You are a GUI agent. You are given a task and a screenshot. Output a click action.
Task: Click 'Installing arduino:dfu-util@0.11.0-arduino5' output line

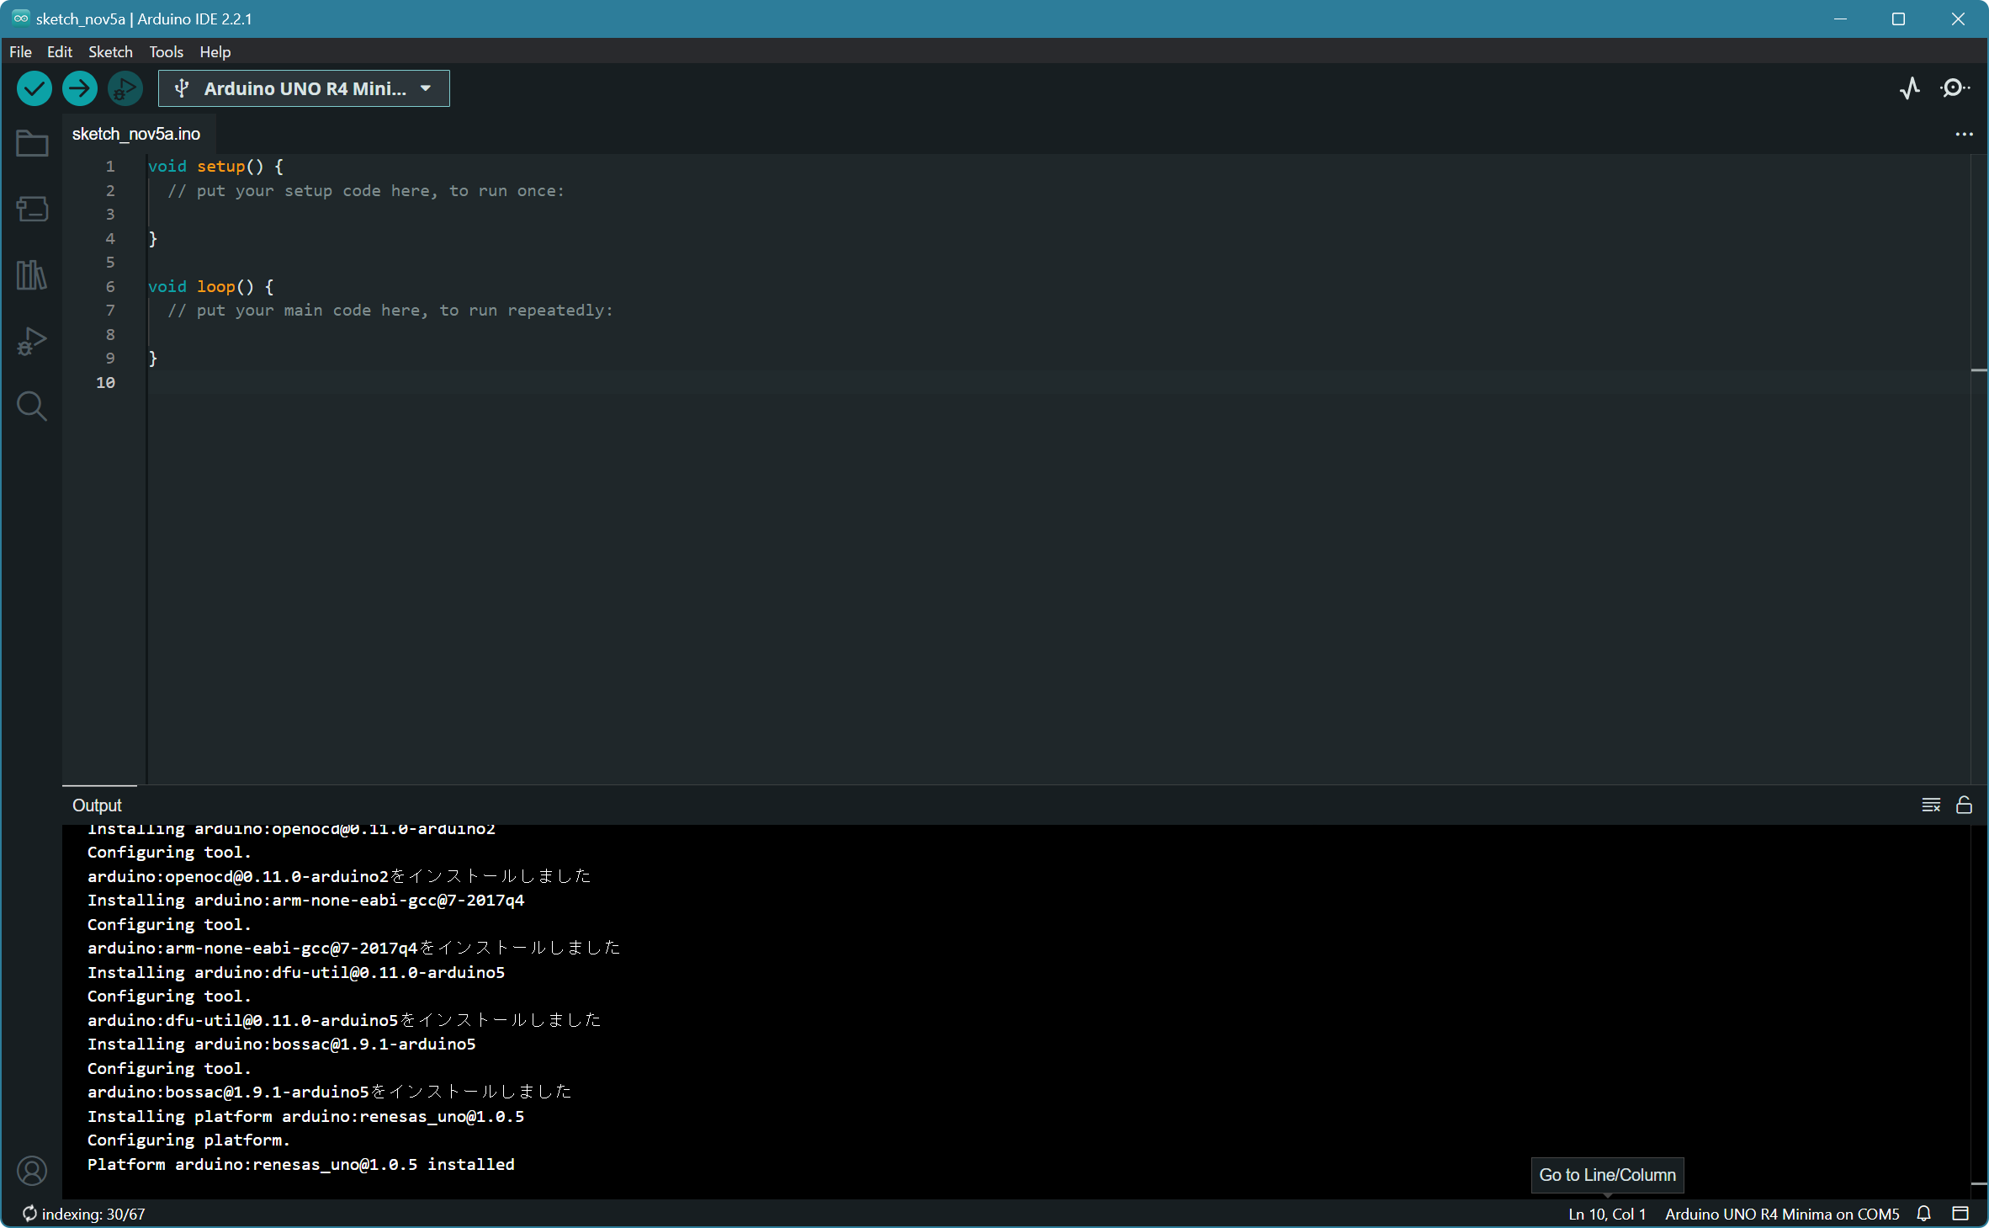(296, 972)
